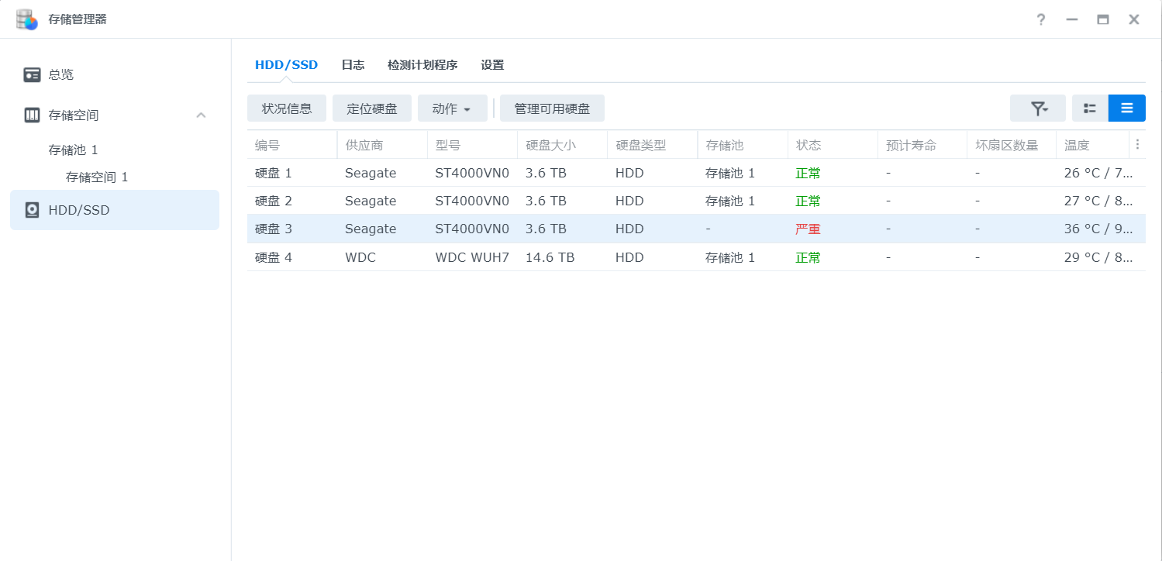This screenshot has width=1162, height=561.
Task: Click the HDD/SSD disk icon in sidebar
Action: point(32,210)
